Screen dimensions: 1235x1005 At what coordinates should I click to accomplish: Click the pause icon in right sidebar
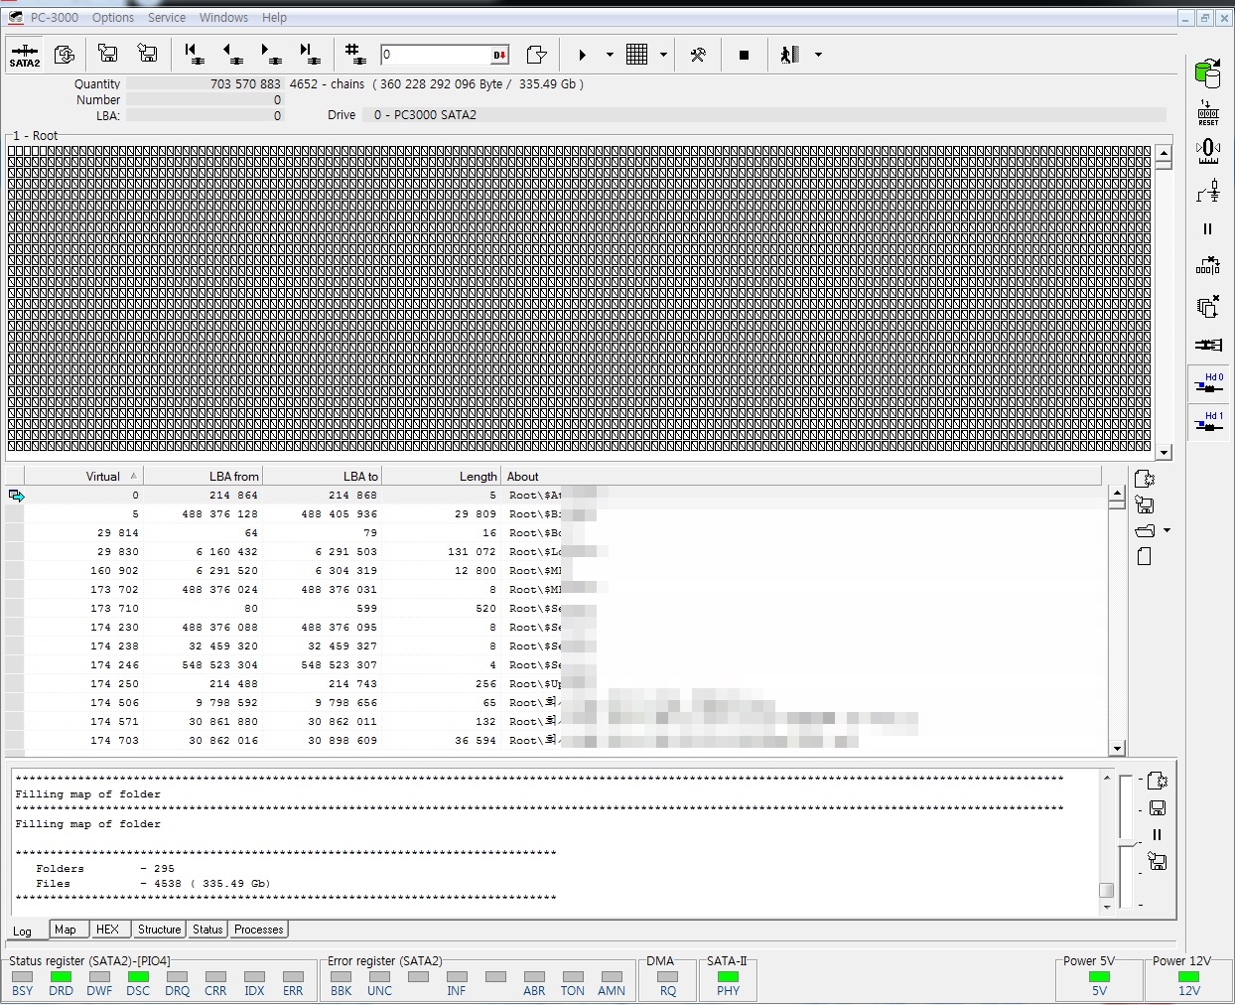click(x=1208, y=229)
